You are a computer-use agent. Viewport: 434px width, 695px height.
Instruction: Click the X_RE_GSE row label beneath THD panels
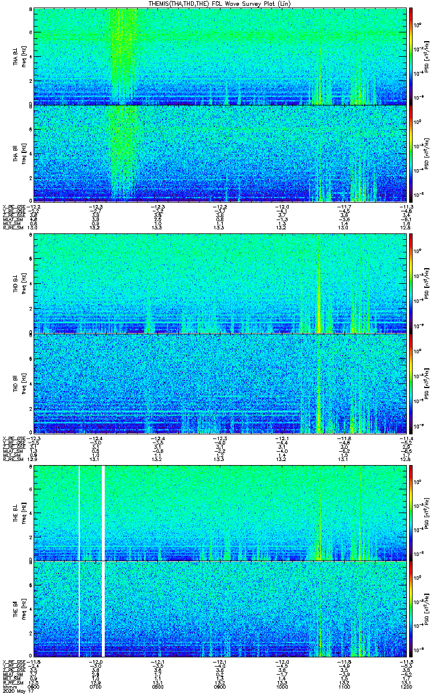[13, 438]
